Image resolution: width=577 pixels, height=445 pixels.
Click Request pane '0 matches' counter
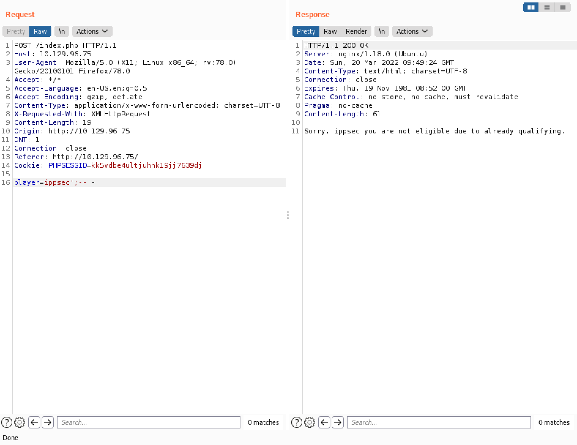[x=263, y=422]
